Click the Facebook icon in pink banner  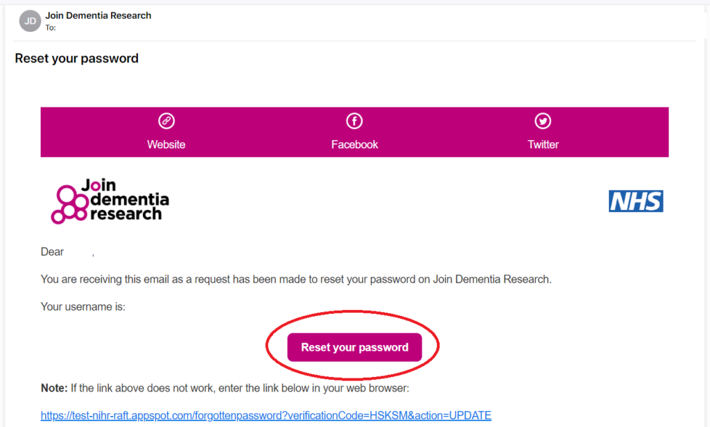(x=354, y=121)
